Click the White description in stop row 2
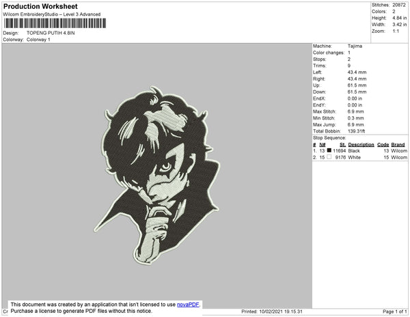 (x=354, y=157)
